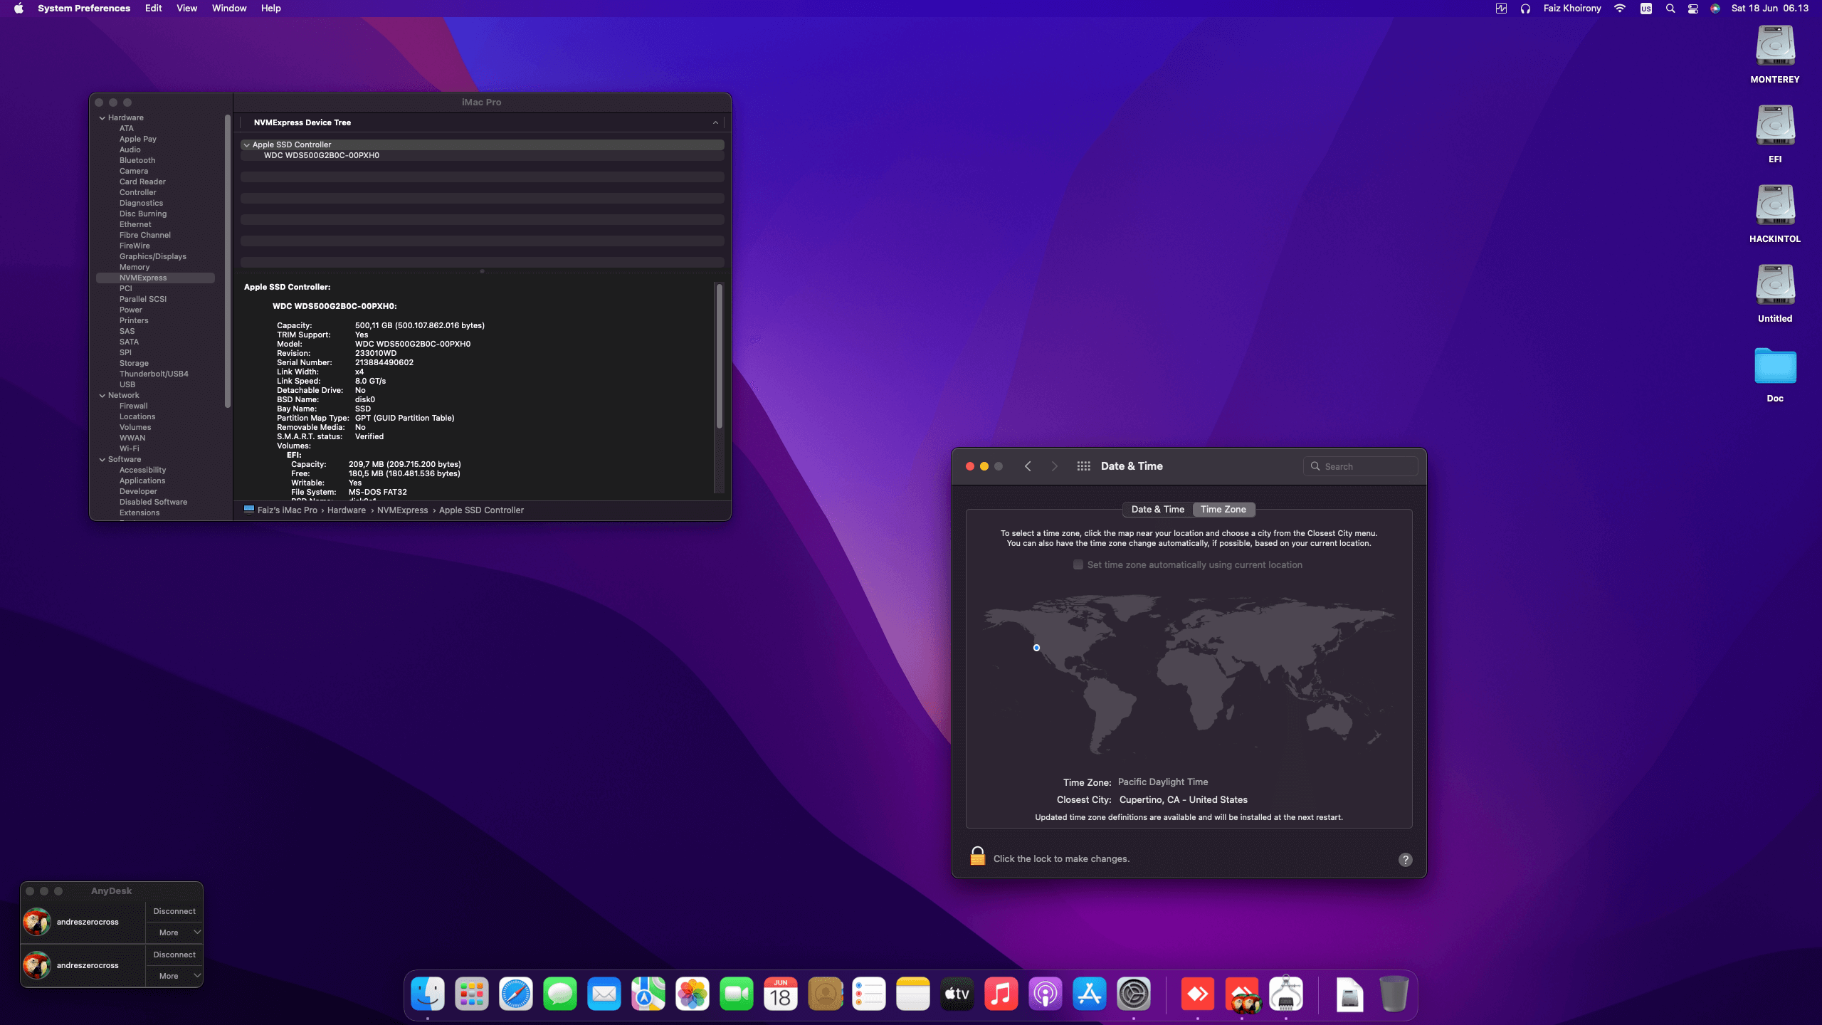
Task: Click the help question mark button
Action: (x=1405, y=859)
